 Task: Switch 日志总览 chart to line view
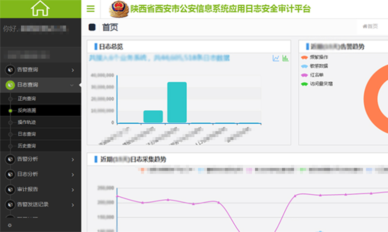276,58
